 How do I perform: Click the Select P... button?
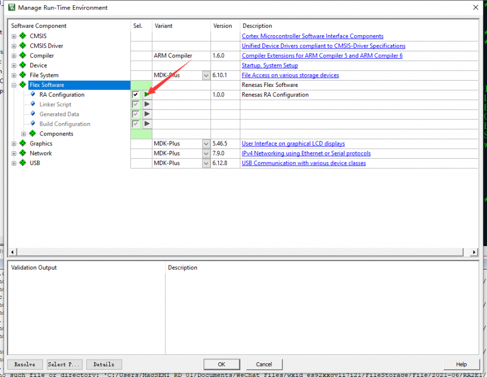[x=65, y=364]
